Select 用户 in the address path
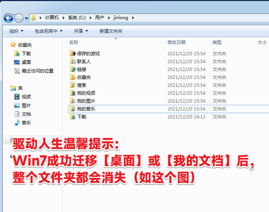 tap(100, 18)
